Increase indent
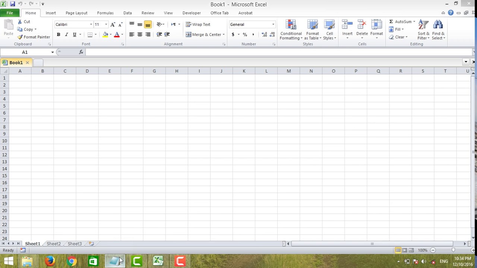Screen dimensions: 477x268 [167, 35]
